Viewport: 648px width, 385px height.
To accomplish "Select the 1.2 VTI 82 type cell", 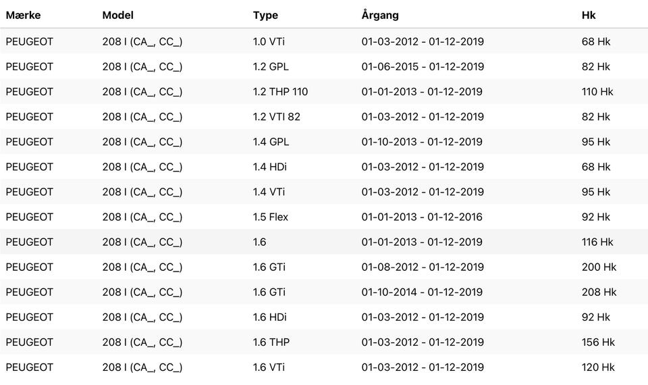I will tap(277, 117).
